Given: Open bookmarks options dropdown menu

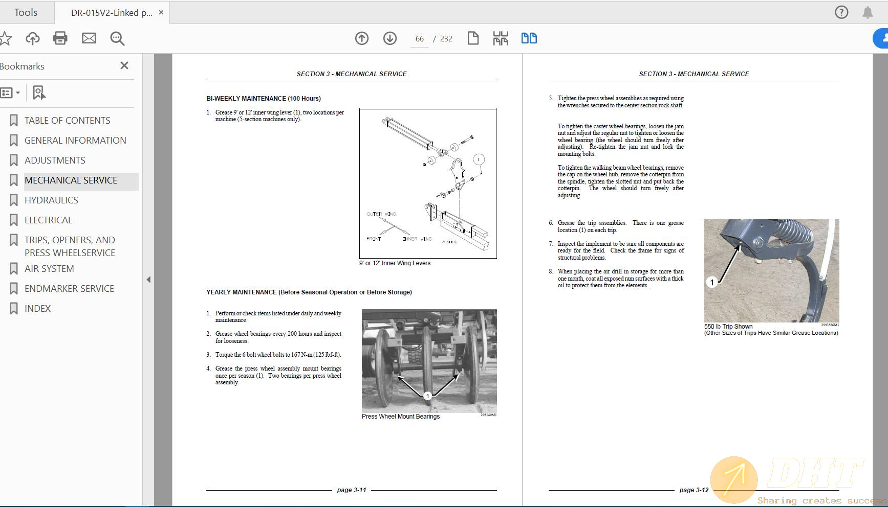Looking at the screenshot, I should click(10, 93).
